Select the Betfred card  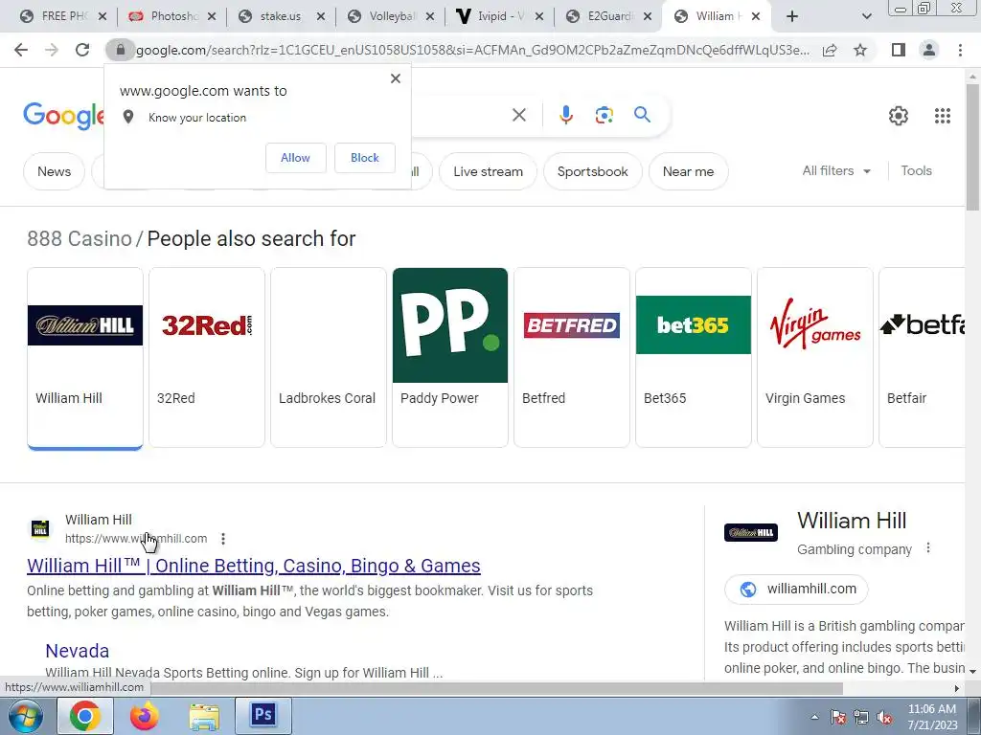point(572,358)
